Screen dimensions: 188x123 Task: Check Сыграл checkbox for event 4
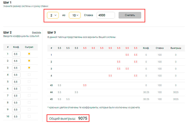coord(29,74)
